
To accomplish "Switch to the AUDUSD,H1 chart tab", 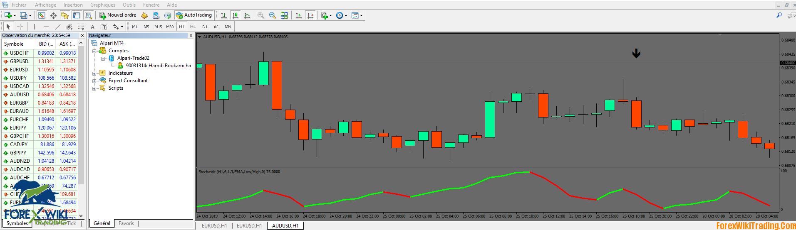I will [285, 226].
